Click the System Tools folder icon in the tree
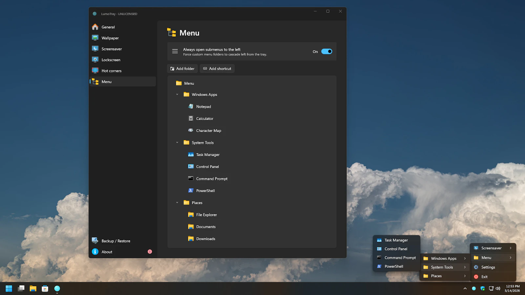Image resolution: width=525 pixels, height=295 pixels. [186, 142]
